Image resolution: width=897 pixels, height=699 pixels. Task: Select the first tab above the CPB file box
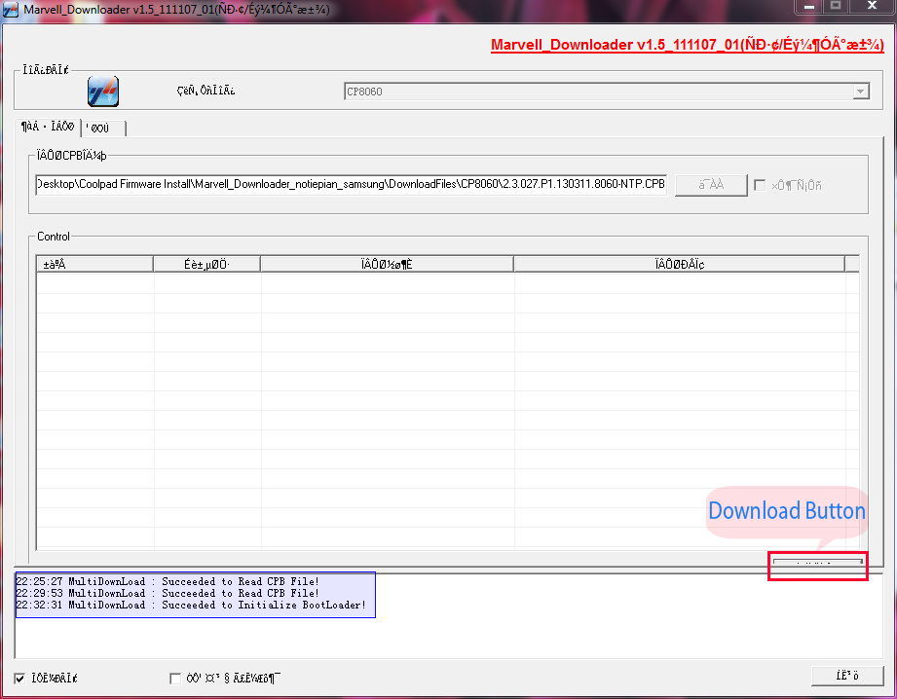point(48,127)
